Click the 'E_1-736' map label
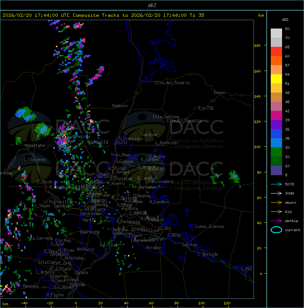Screen dimensions: 304x308 coord(206,108)
